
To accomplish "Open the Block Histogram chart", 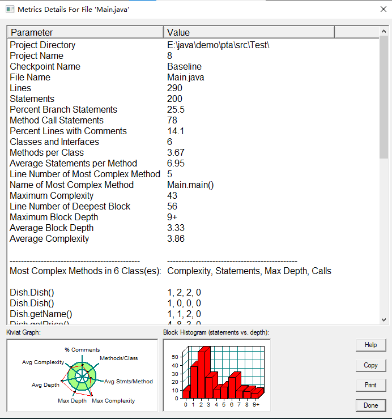I will (x=217, y=375).
